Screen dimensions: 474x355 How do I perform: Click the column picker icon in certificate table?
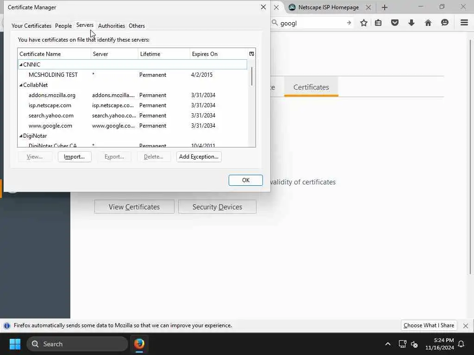pos(251,54)
